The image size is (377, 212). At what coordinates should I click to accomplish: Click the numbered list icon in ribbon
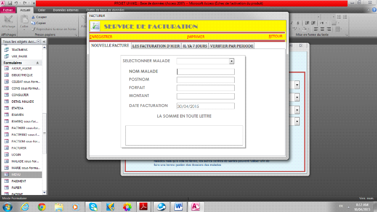pyautogui.click(x=345, y=17)
